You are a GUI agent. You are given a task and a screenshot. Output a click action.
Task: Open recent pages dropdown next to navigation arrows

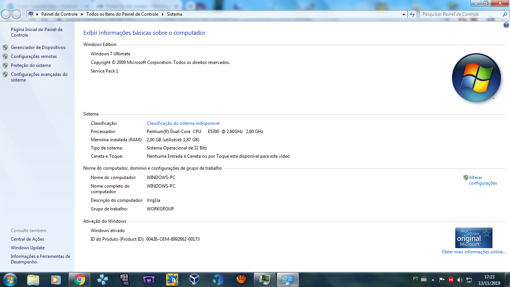point(24,15)
